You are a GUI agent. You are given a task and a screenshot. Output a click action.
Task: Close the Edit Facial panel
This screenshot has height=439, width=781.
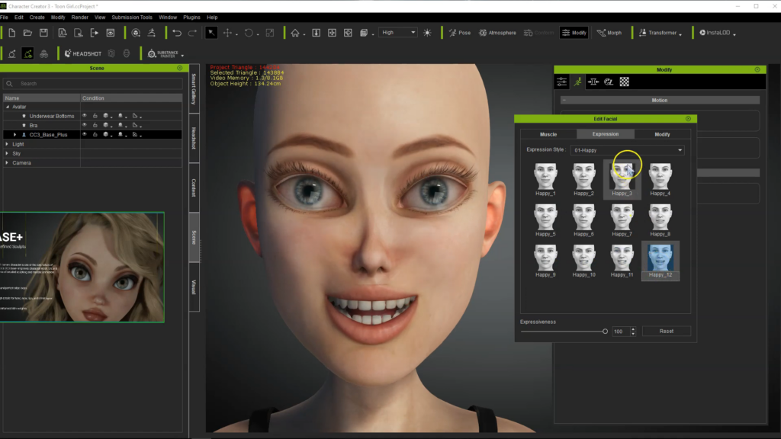coord(689,118)
